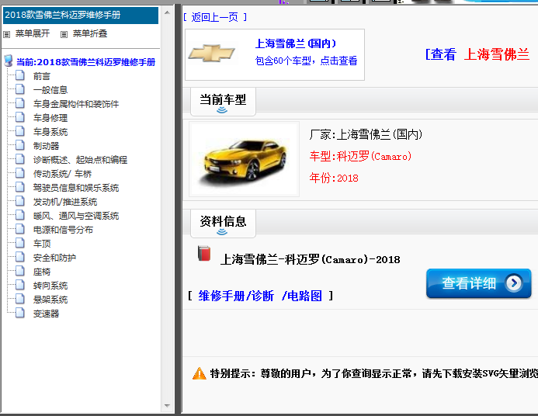Click the orange warning triangle icon
538x416 pixels.
tap(200, 373)
